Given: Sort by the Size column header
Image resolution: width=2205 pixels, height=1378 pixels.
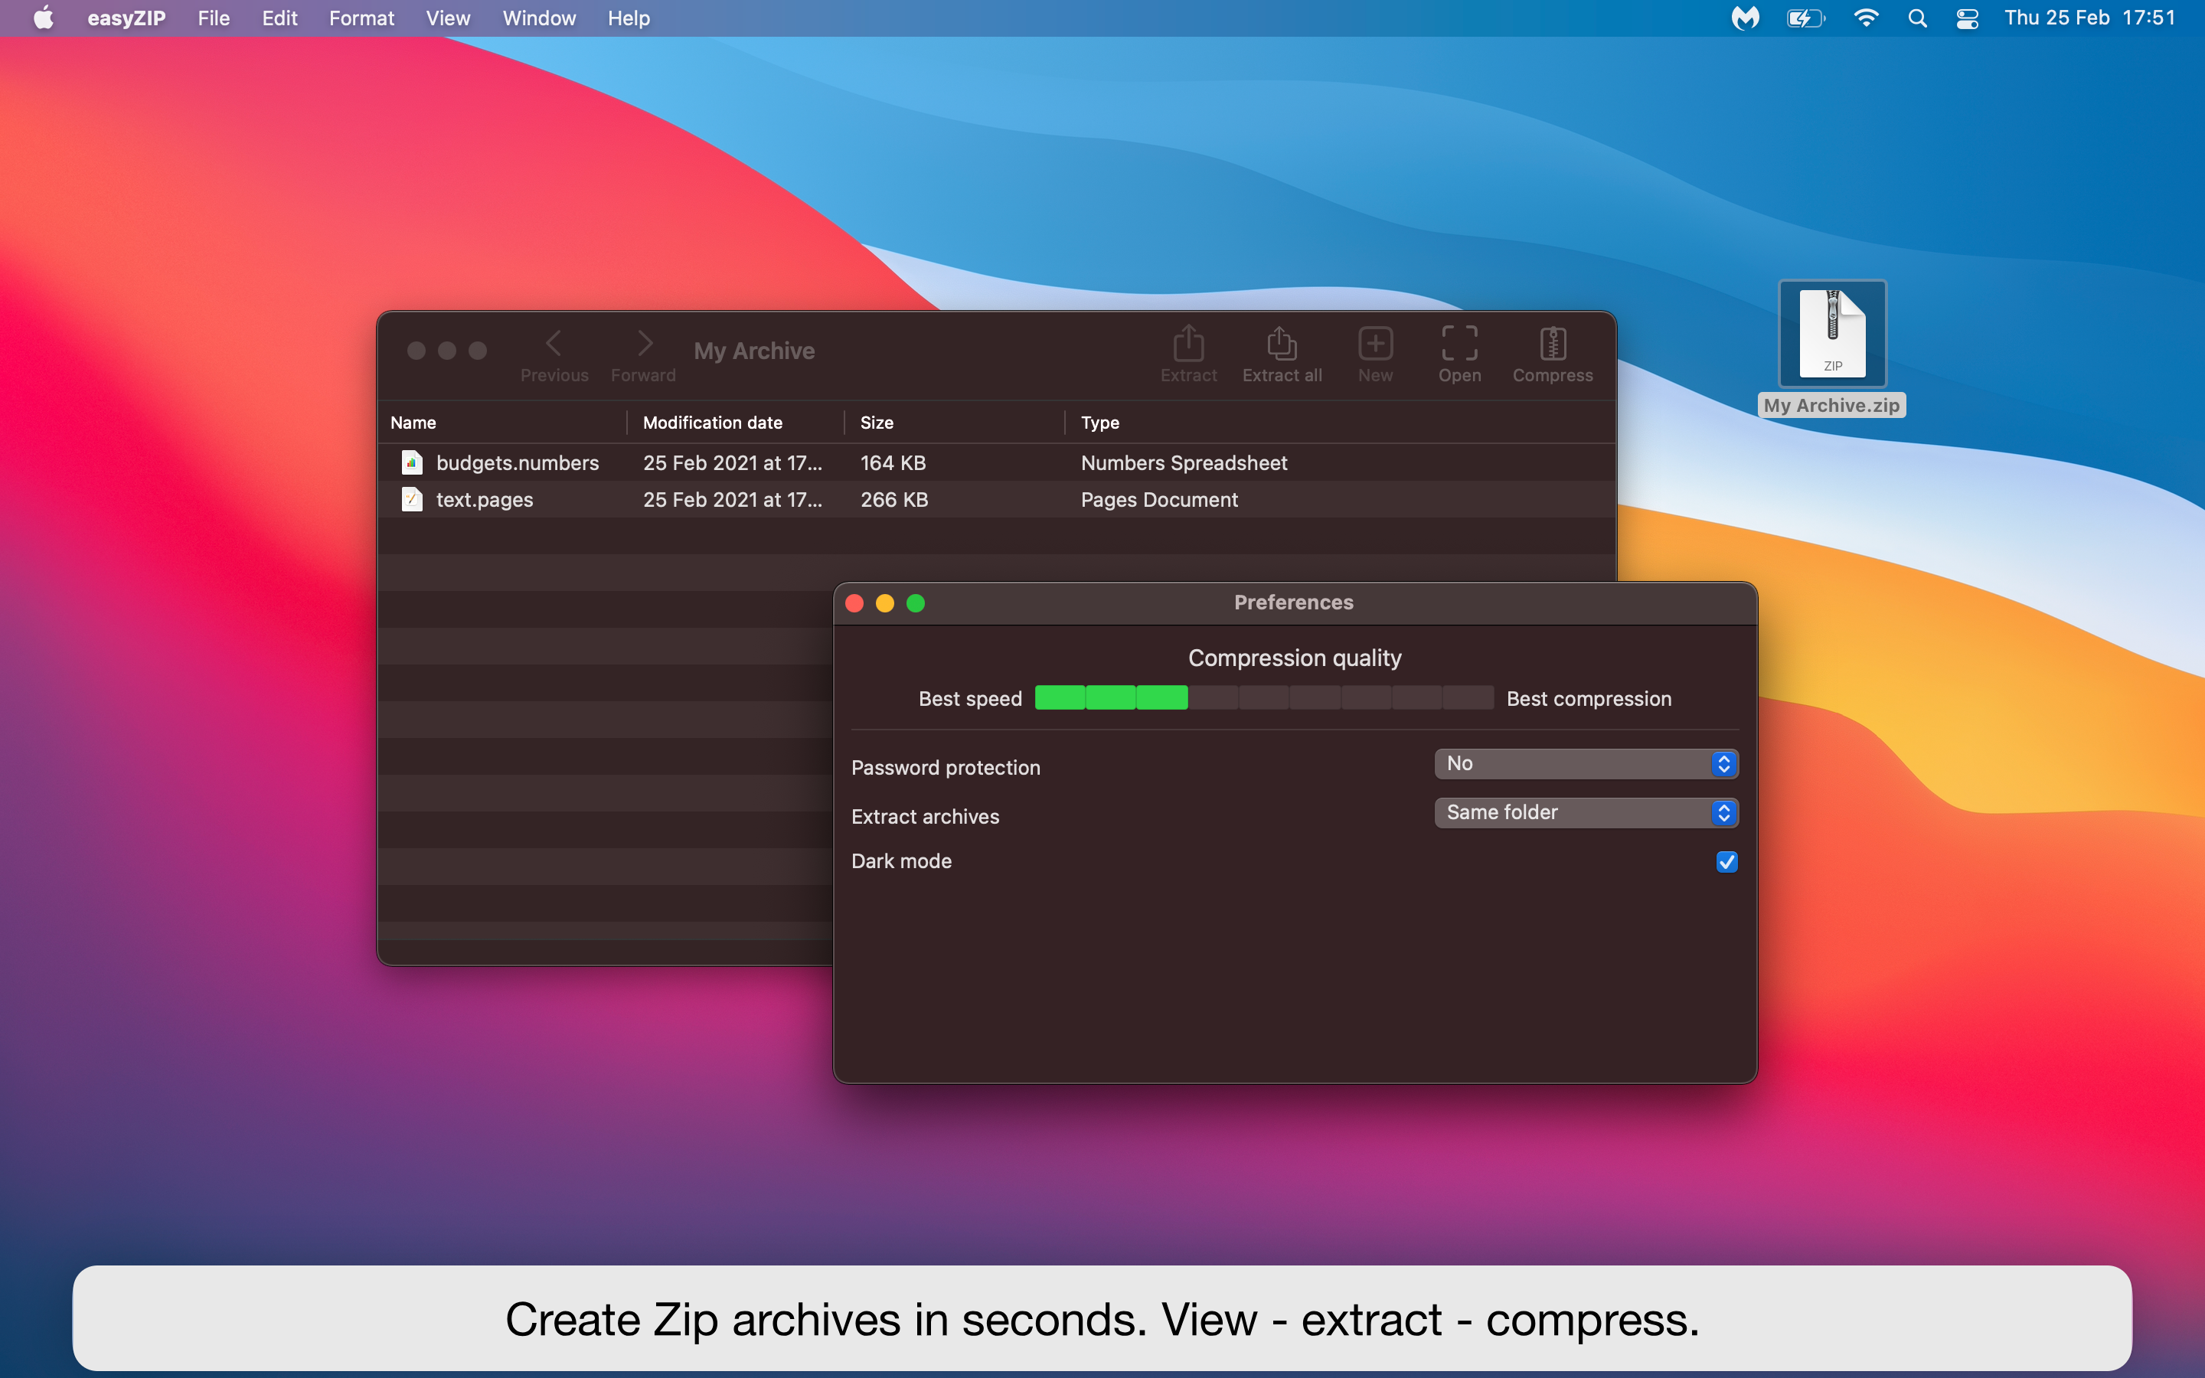Looking at the screenshot, I should coord(877,423).
